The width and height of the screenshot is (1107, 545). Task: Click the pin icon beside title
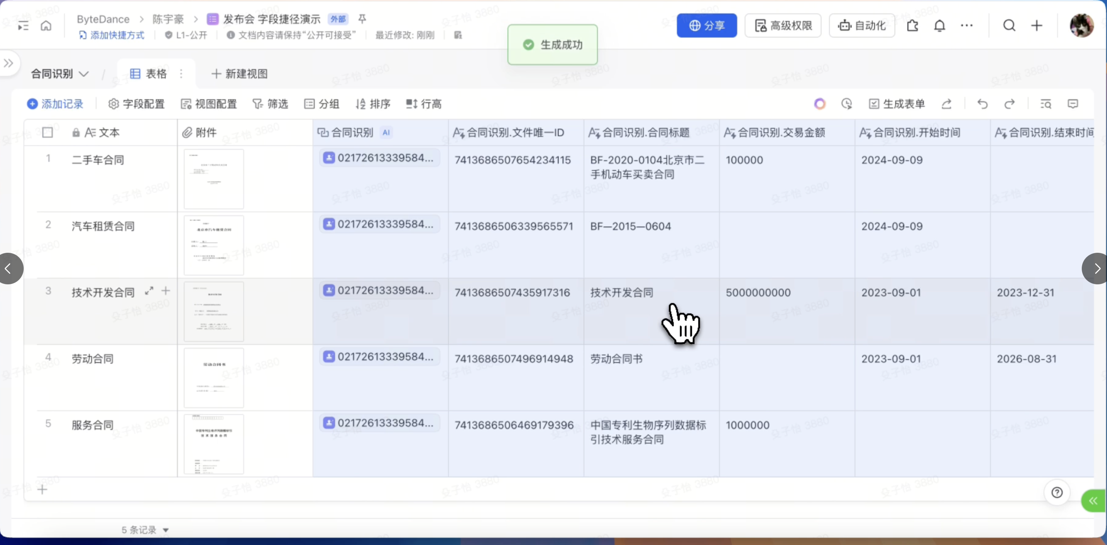[362, 19]
